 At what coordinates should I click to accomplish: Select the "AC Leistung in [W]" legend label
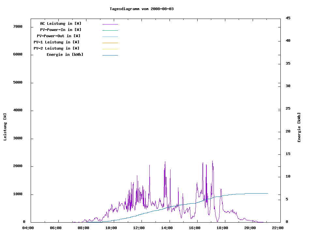pos(61,23)
